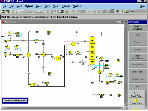Open the Edit menu
148x111 pixels.
point(12,6)
